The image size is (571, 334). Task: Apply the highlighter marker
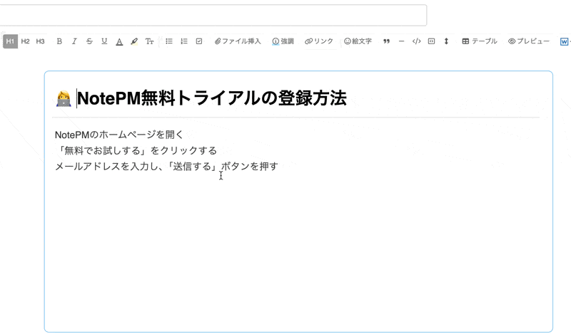pyautogui.click(x=134, y=41)
